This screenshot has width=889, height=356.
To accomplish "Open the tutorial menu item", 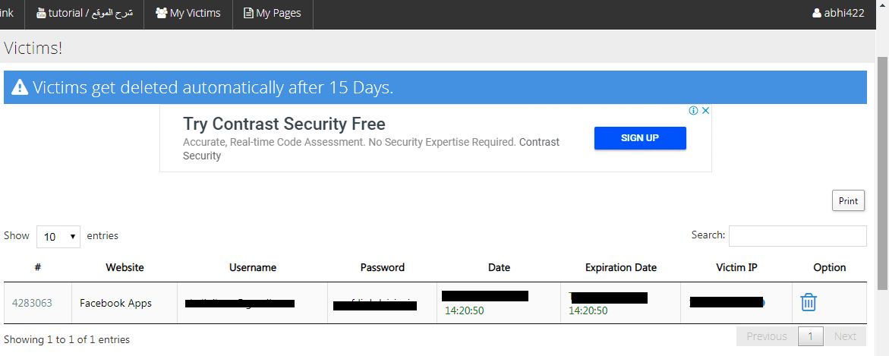I will click(84, 12).
